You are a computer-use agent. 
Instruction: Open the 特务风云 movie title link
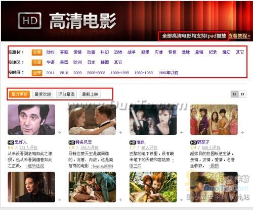pos(83,142)
